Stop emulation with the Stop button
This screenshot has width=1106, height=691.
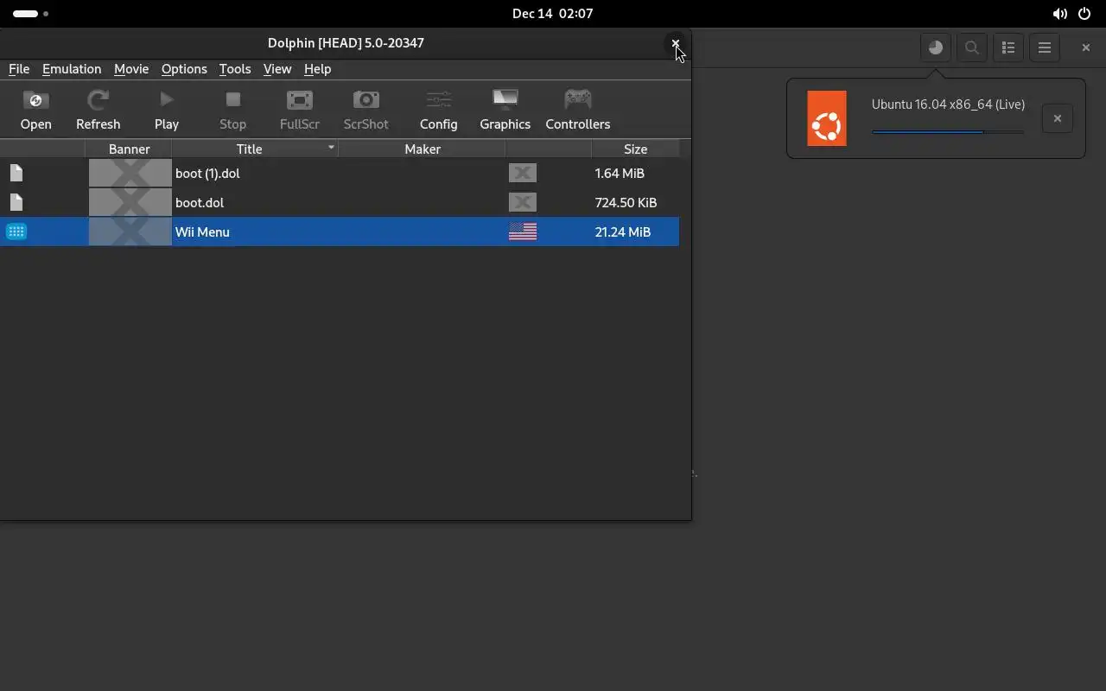click(232, 110)
